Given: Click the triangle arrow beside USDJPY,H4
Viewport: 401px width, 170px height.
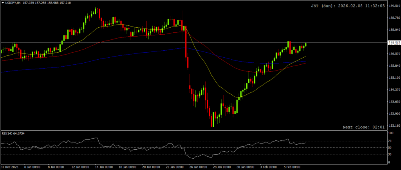Looking at the screenshot, I should (x=2, y=3).
